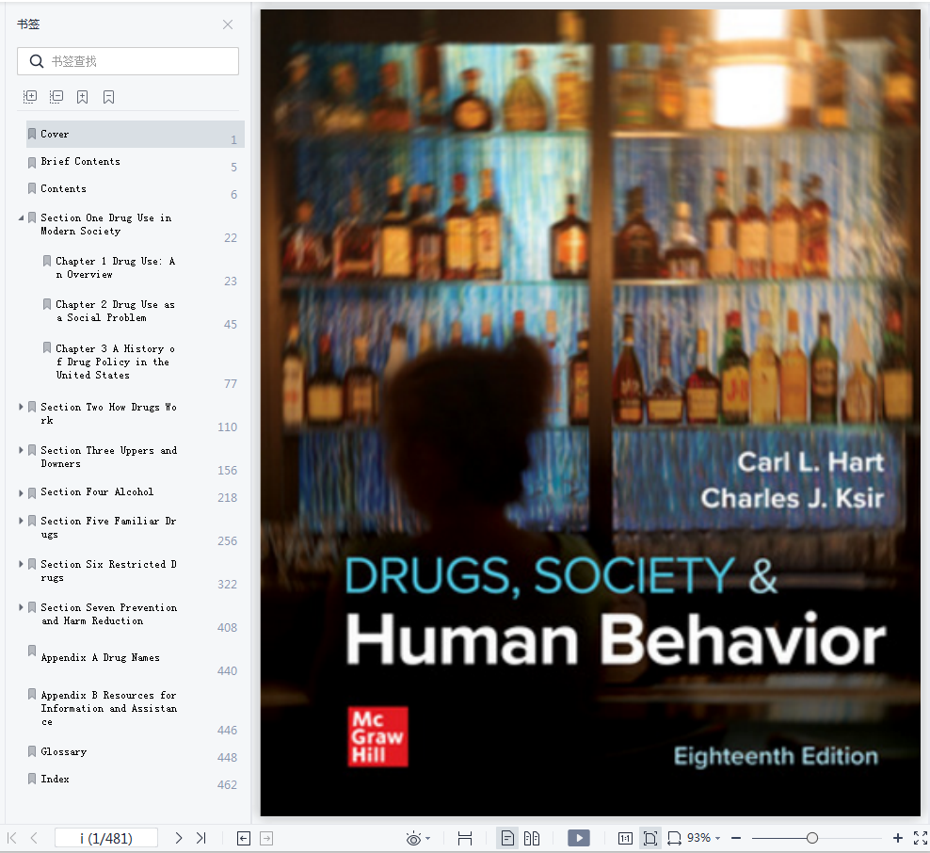The image size is (930, 853).
Task: Open Appendix B Resources for Information bookmark
Action: 109,708
